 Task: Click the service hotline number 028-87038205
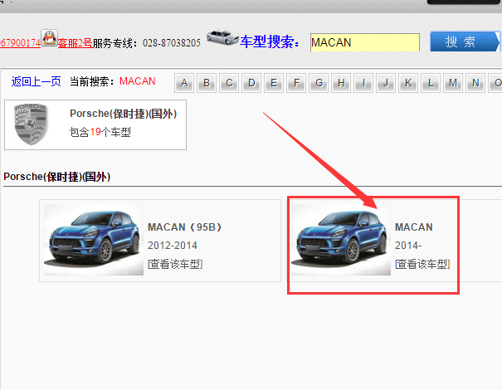click(x=172, y=43)
